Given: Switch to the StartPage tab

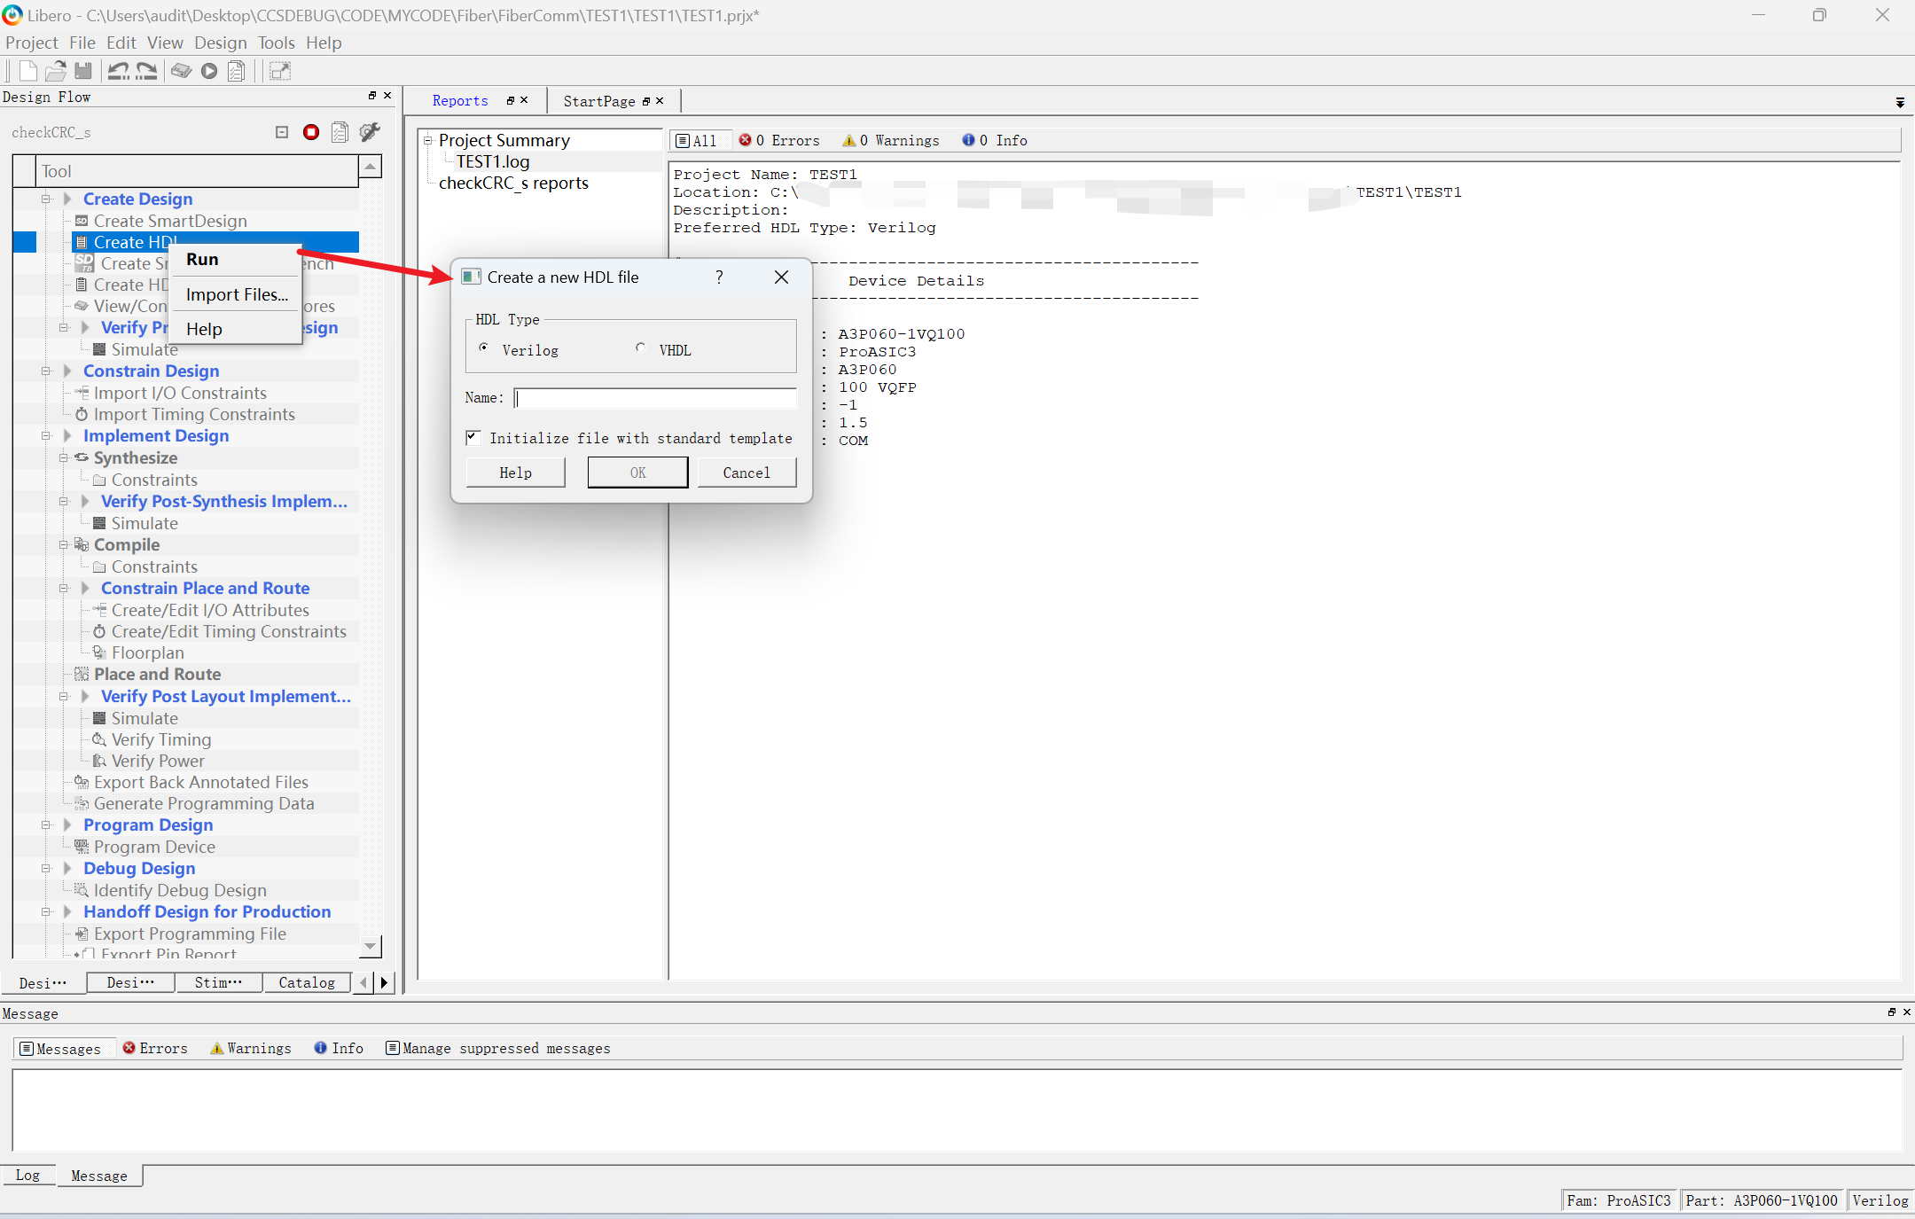Looking at the screenshot, I should coord(598,101).
